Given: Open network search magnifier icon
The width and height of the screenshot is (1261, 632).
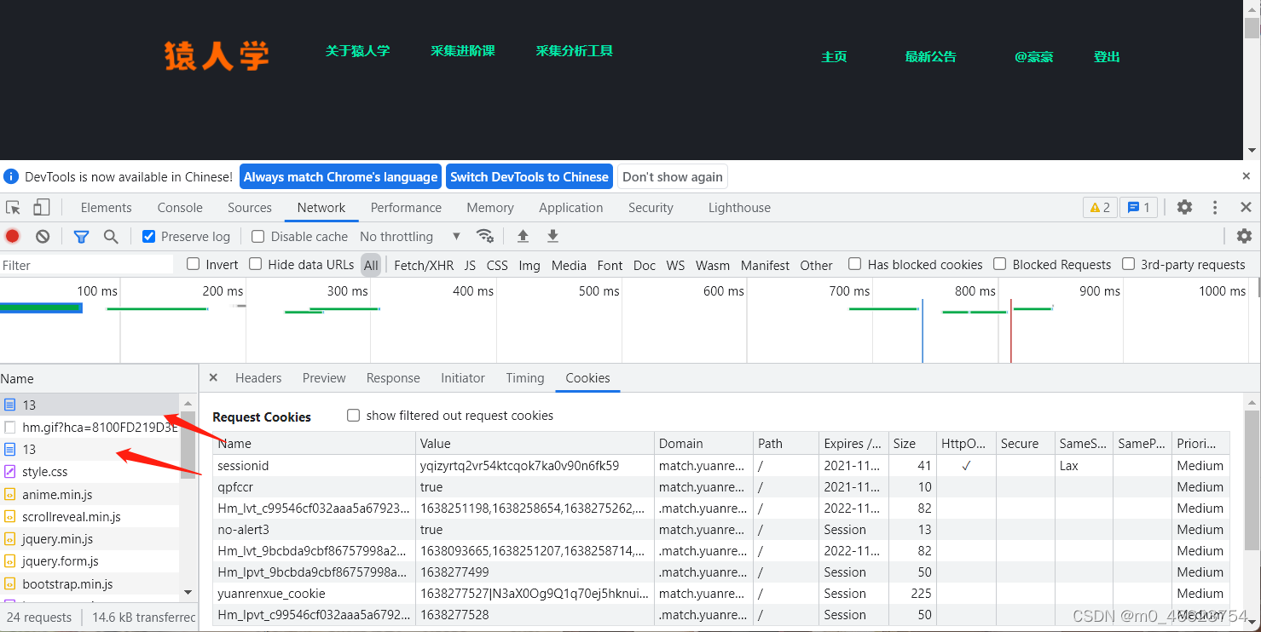Looking at the screenshot, I should point(110,237).
